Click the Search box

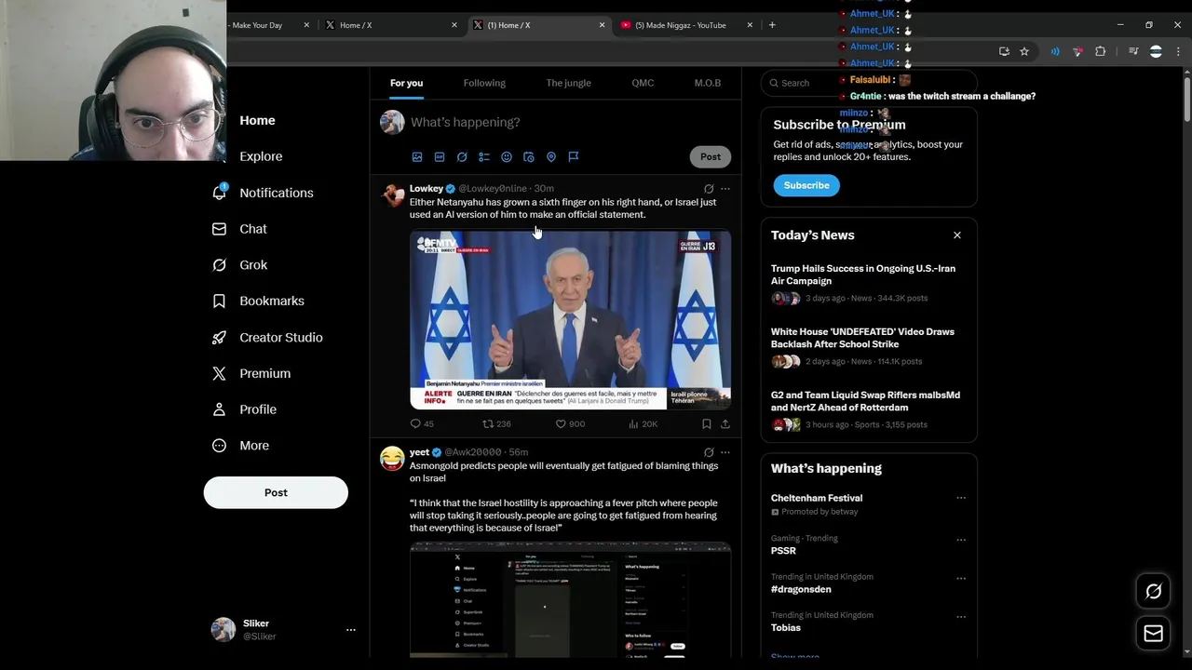(869, 83)
